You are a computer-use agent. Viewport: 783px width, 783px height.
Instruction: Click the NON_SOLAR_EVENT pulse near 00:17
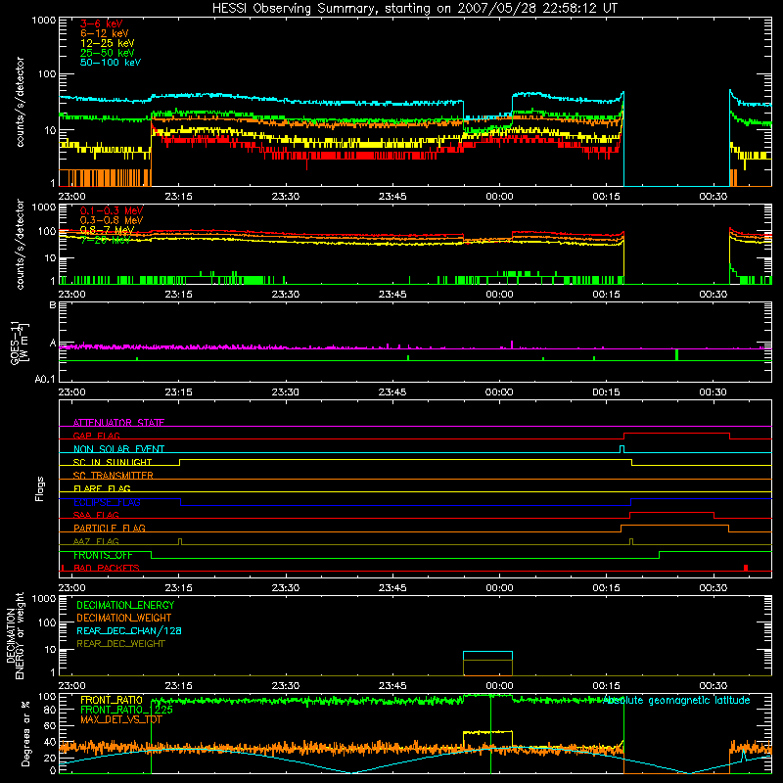tap(622, 449)
